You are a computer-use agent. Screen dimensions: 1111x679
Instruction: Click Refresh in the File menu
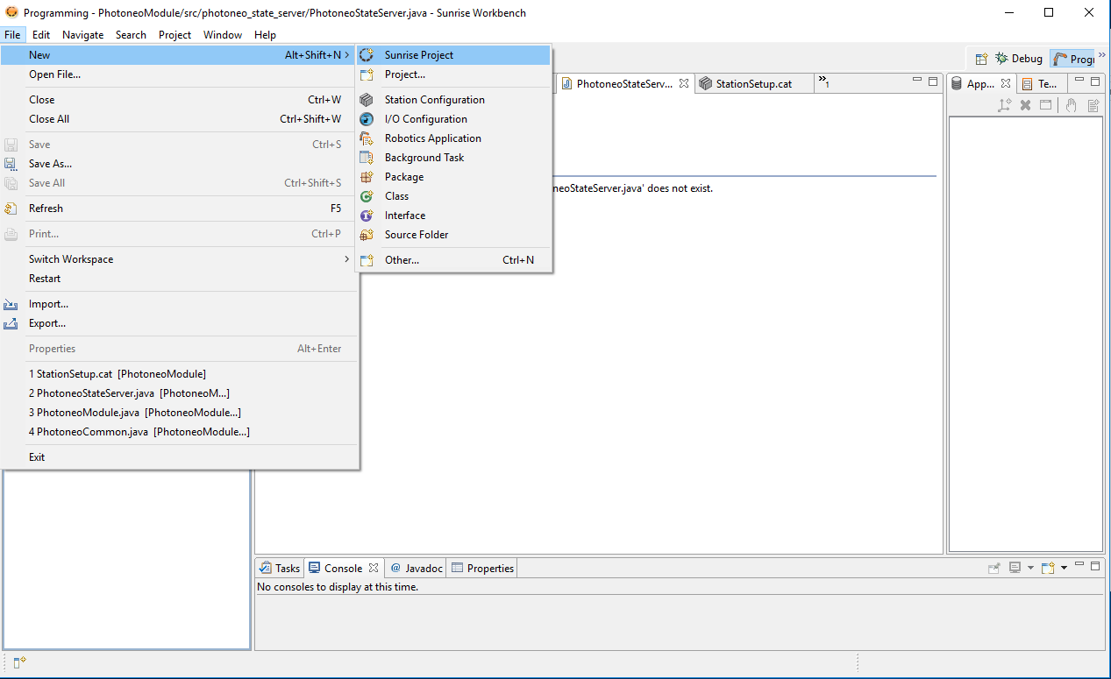[179, 209]
